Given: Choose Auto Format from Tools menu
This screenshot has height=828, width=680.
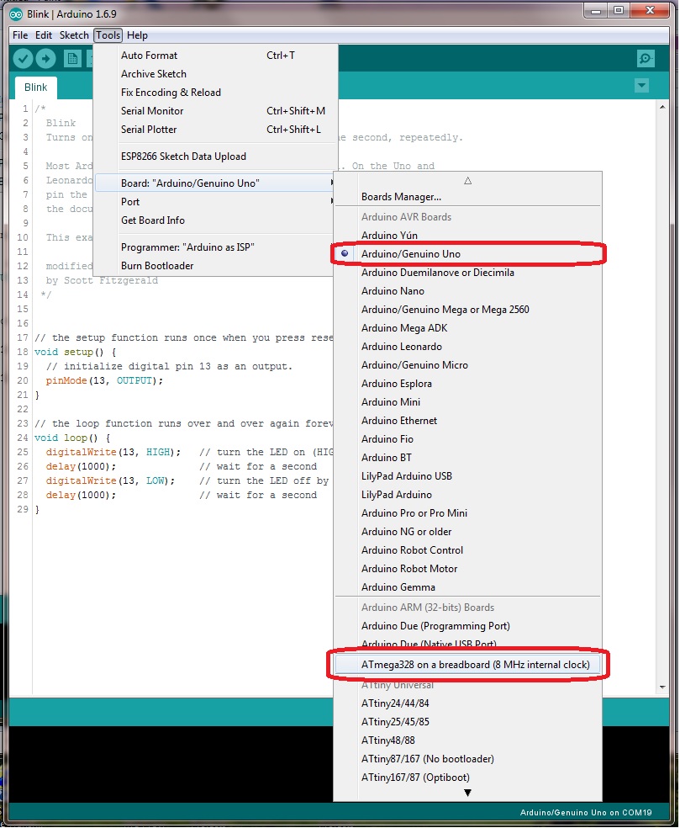Looking at the screenshot, I should click(x=215, y=56).
